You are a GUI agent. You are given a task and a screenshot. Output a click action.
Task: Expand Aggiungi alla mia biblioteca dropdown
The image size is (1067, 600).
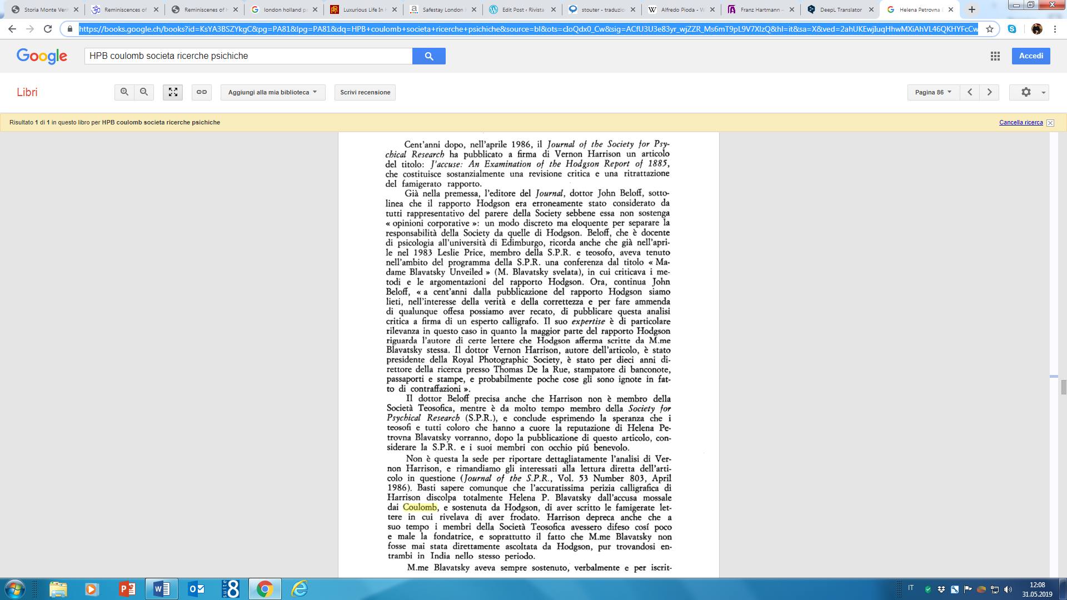(x=272, y=92)
